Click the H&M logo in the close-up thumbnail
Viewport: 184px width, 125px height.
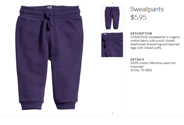105,34
